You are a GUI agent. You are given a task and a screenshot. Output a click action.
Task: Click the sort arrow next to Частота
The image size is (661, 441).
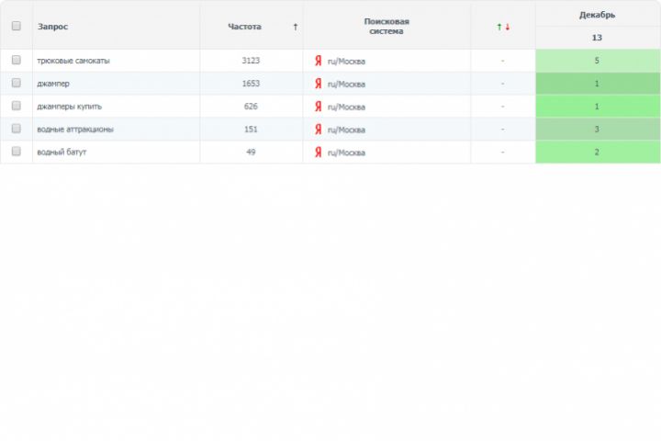click(295, 27)
